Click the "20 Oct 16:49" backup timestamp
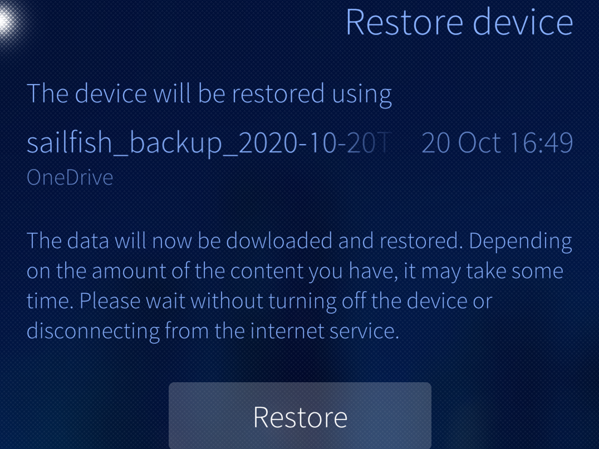The height and width of the screenshot is (449, 599). 497,143
